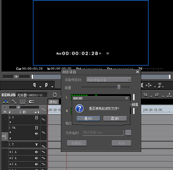Open the redo history dropdown arrow
The width and height of the screenshot is (173, 170).
163,97
